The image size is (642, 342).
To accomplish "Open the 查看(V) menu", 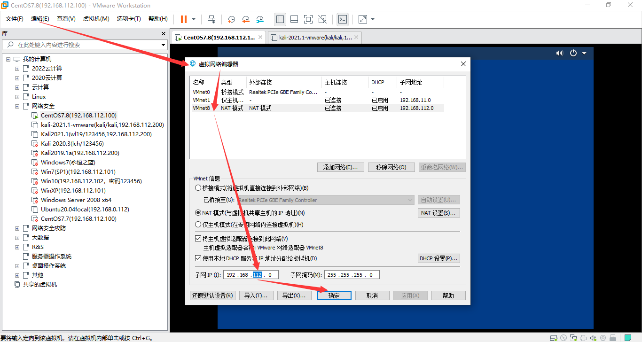I will point(66,19).
